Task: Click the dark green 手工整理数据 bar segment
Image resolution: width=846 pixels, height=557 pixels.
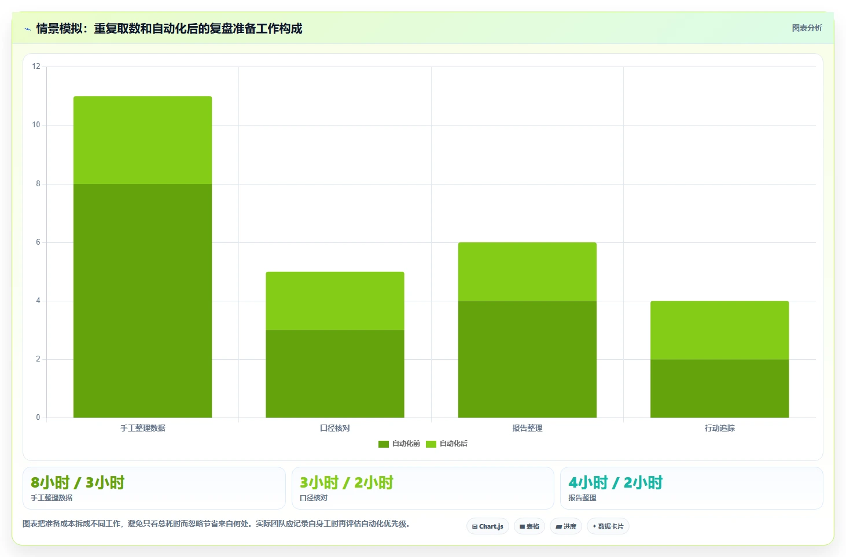Action: pos(142,301)
